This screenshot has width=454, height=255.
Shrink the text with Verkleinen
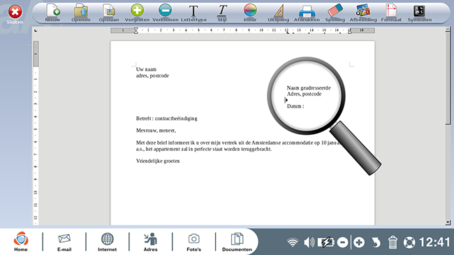pos(166,13)
